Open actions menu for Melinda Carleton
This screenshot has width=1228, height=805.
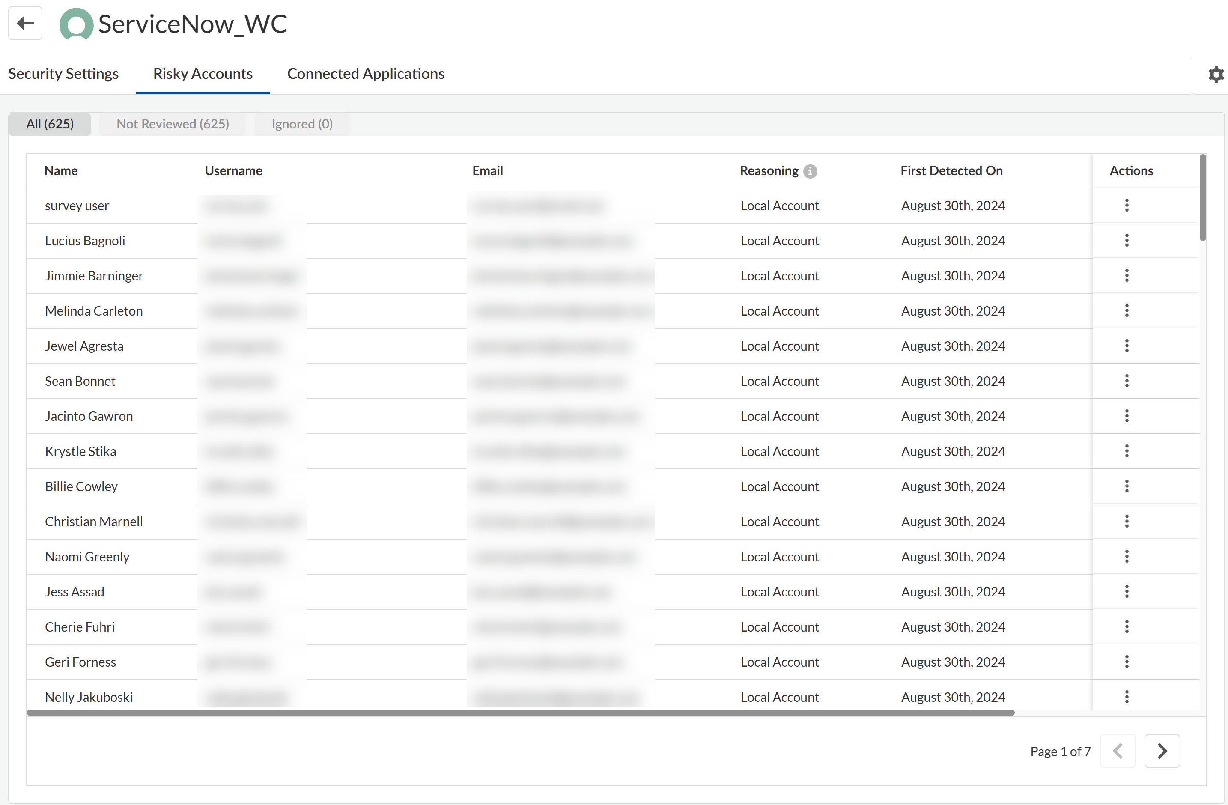1127,310
